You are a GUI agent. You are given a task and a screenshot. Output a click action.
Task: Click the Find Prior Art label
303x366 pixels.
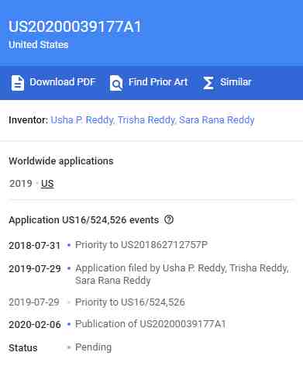click(158, 82)
